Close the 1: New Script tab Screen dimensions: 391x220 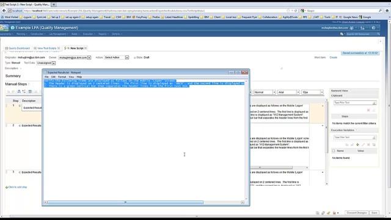[86, 48]
